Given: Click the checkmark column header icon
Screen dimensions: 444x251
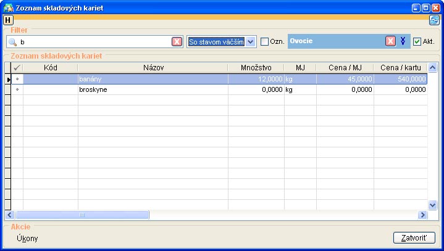Looking at the screenshot, I should click(x=17, y=67).
